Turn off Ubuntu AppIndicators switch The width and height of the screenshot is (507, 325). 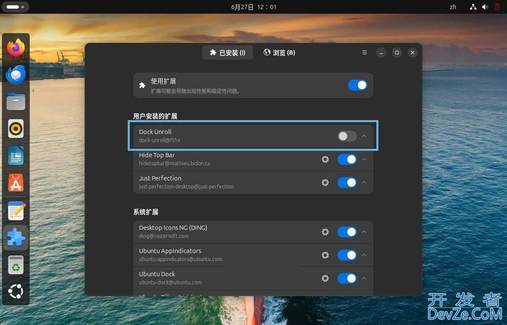tap(347, 255)
